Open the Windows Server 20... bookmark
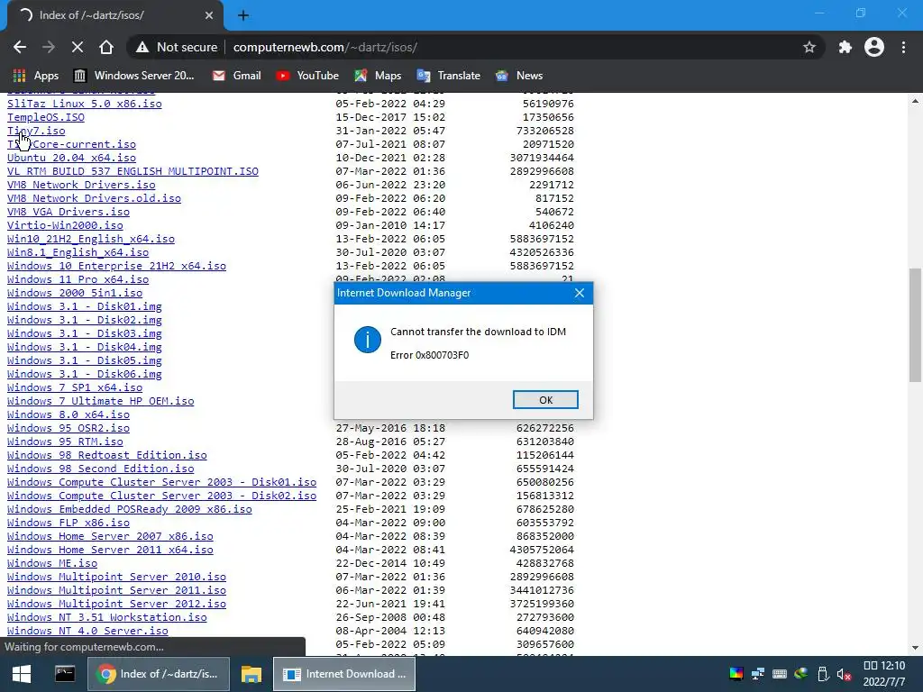Screen dimensions: 923x692 (133, 76)
